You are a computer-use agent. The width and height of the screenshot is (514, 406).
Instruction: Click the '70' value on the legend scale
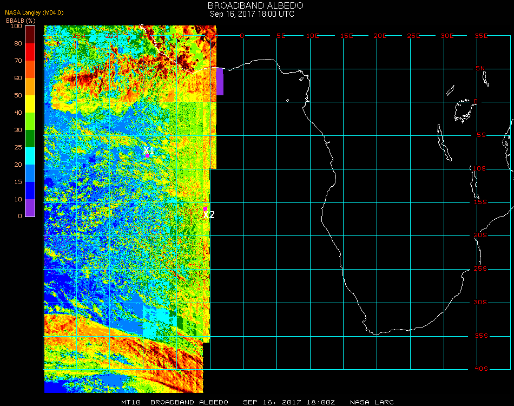(18, 61)
